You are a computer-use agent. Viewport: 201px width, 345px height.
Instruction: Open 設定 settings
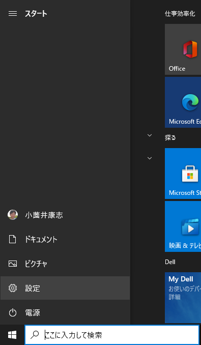[65, 288]
